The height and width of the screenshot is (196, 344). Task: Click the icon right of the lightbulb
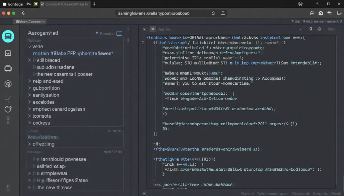tap(320, 29)
